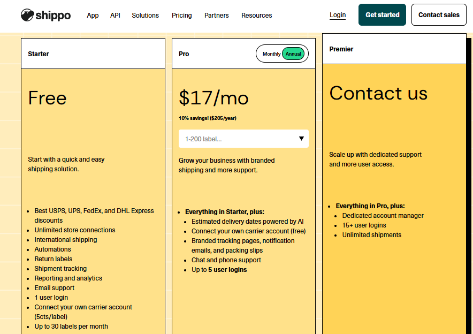Screen dimensions: 473x334
Task: Click 'Grow your business with branded' description
Action: pos(226,165)
